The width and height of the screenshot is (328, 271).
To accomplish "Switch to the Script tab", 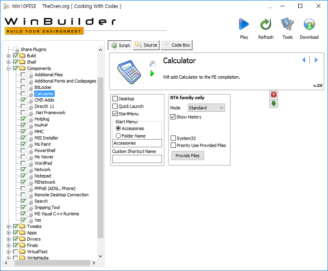I will coord(120,45).
